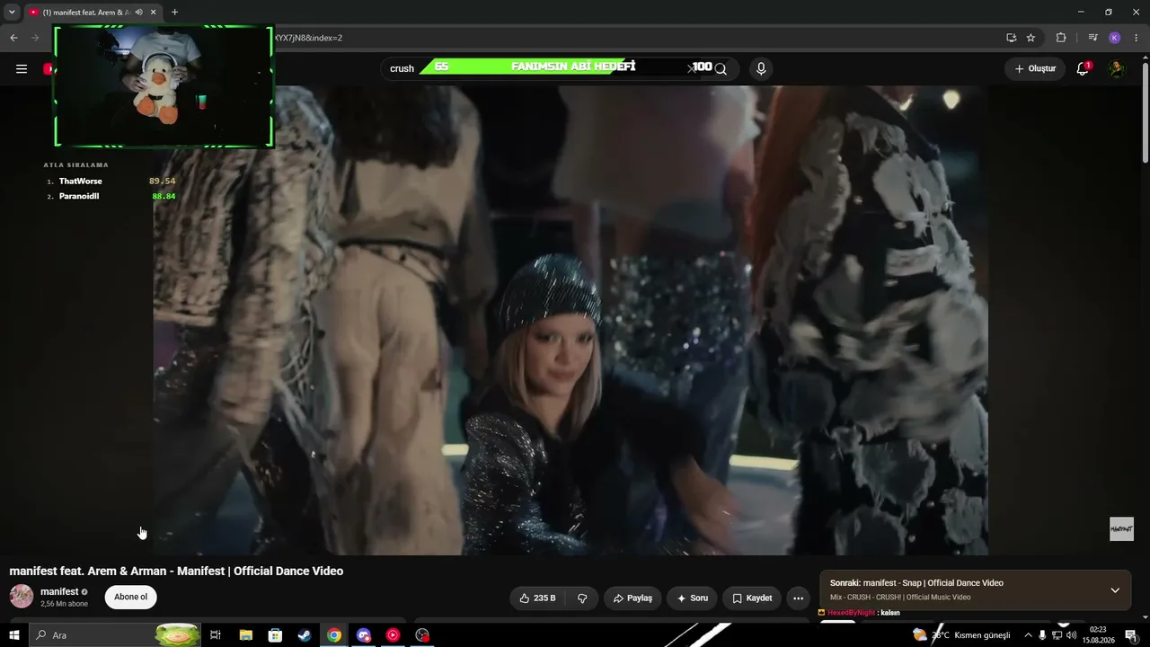Image resolution: width=1150 pixels, height=647 pixels.
Task: Open Steam from the taskbar
Action: point(305,635)
